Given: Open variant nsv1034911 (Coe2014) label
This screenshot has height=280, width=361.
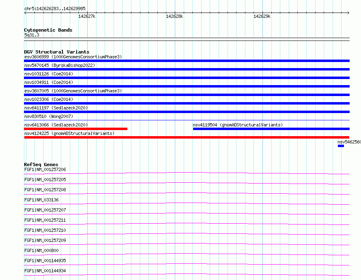Looking at the screenshot, I should [49, 82].
